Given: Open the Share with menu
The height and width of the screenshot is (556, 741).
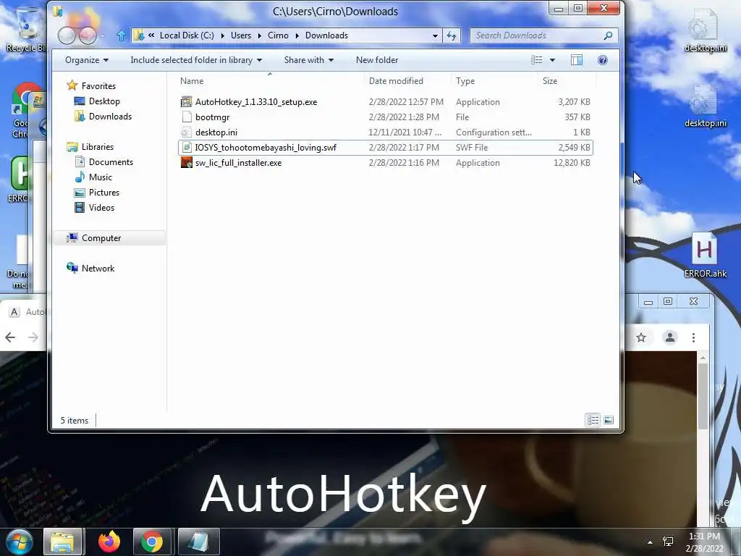Looking at the screenshot, I should pos(308,60).
